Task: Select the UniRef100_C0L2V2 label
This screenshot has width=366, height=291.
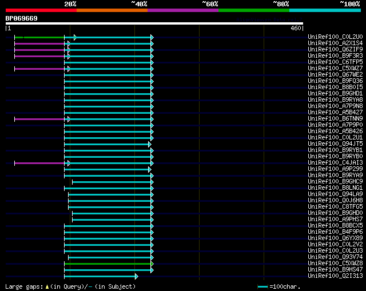Action: [335, 245]
